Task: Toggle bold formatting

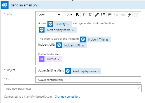Action: (77, 15)
